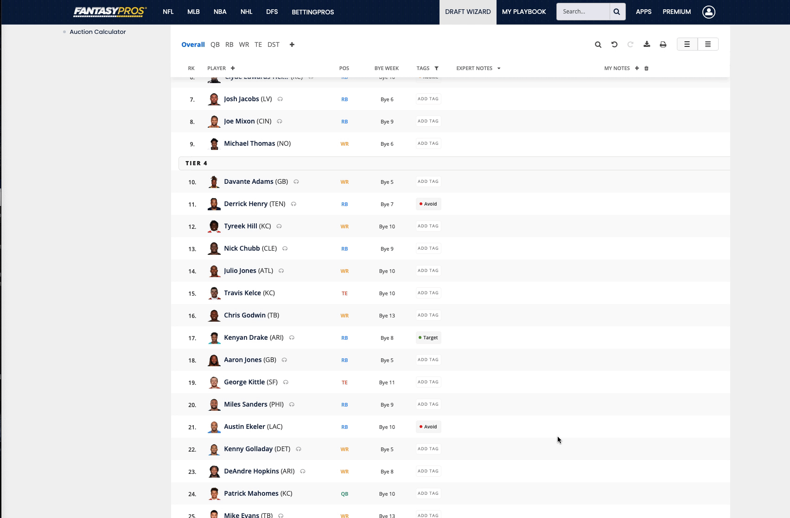Filter players by tags funnel icon
The width and height of the screenshot is (790, 518).
tap(436, 68)
